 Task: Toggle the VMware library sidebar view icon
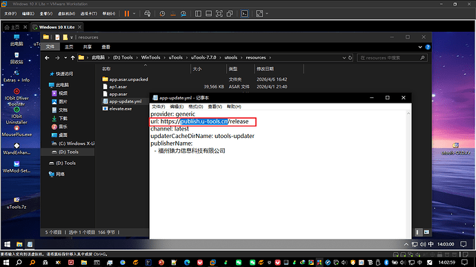point(198,13)
